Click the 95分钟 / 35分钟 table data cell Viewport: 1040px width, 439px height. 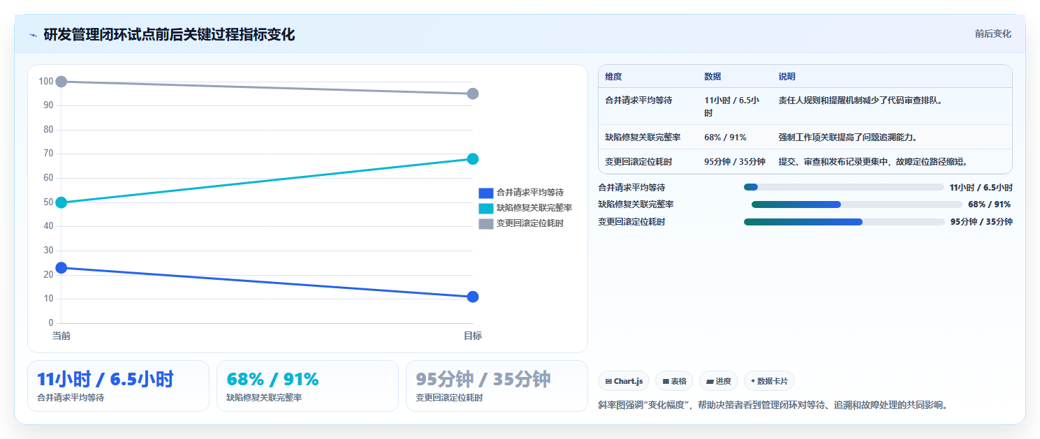(735, 162)
